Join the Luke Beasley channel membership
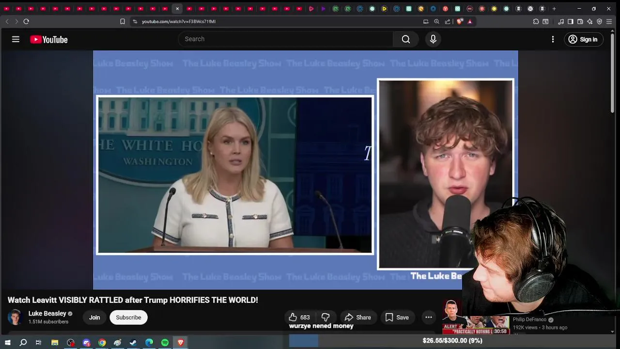Image resolution: width=620 pixels, height=349 pixels. tap(94, 317)
